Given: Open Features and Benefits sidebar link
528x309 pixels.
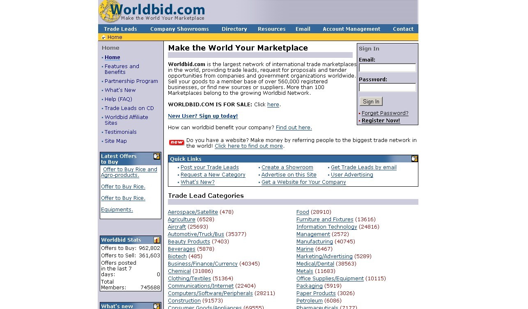Looking at the screenshot, I should click(x=122, y=69).
